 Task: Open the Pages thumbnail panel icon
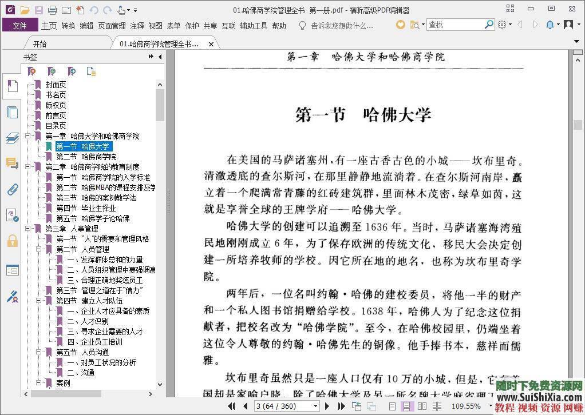click(x=13, y=112)
